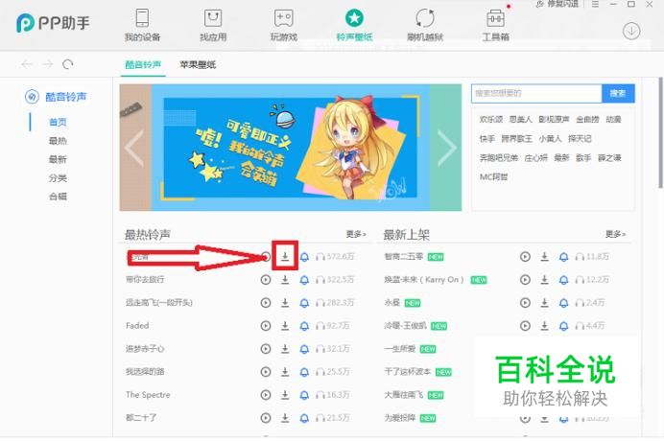Open the 工具箱 toolbox
The height and width of the screenshot is (441, 664).
(495, 25)
